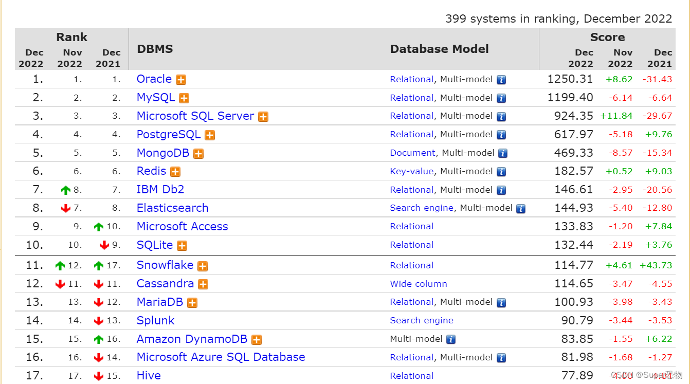
Task: Open the Oracle DBMS link
Action: point(154,79)
